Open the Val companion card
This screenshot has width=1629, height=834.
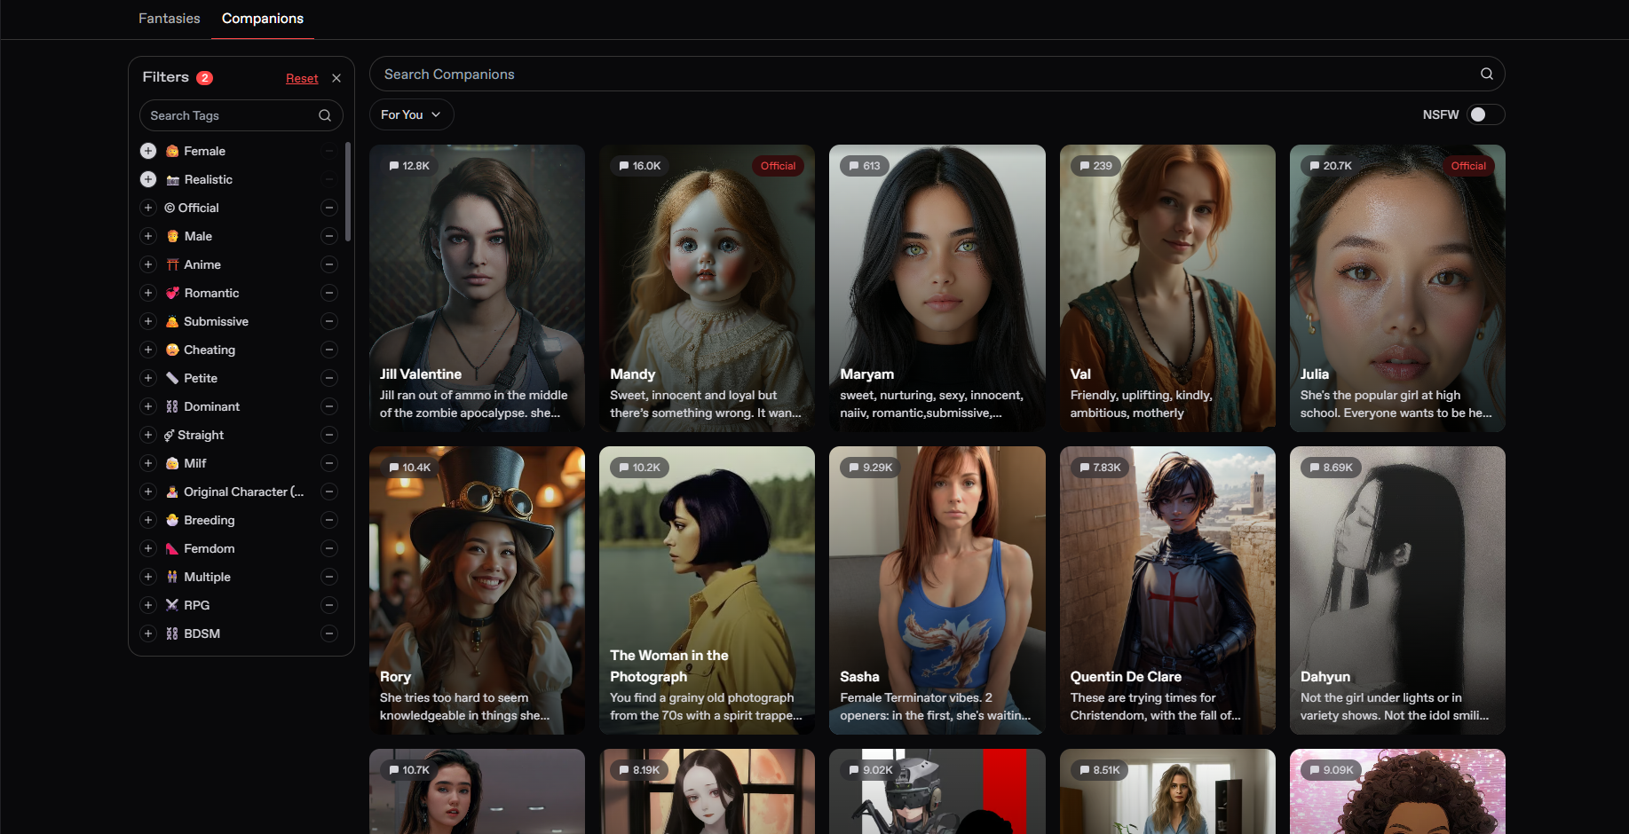pyautogui.click(x=1167, y=288)
